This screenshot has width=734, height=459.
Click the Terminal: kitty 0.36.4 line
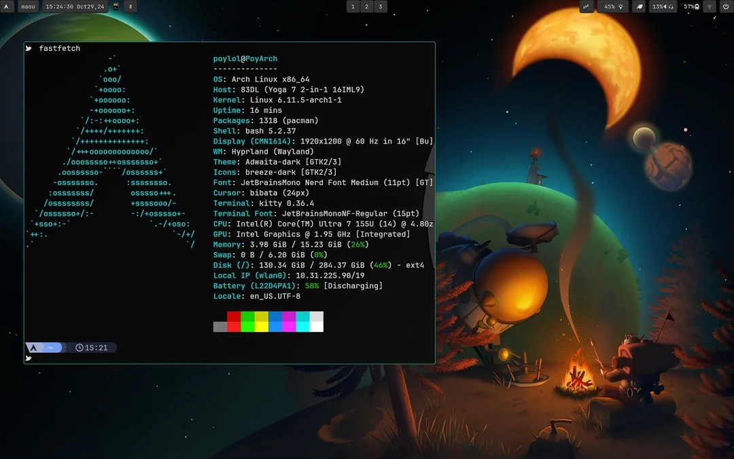264,203
